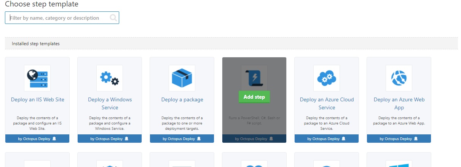Select the Azure Cloud Service cloud icon
This screenshot has width=461, height=167.
327,78
